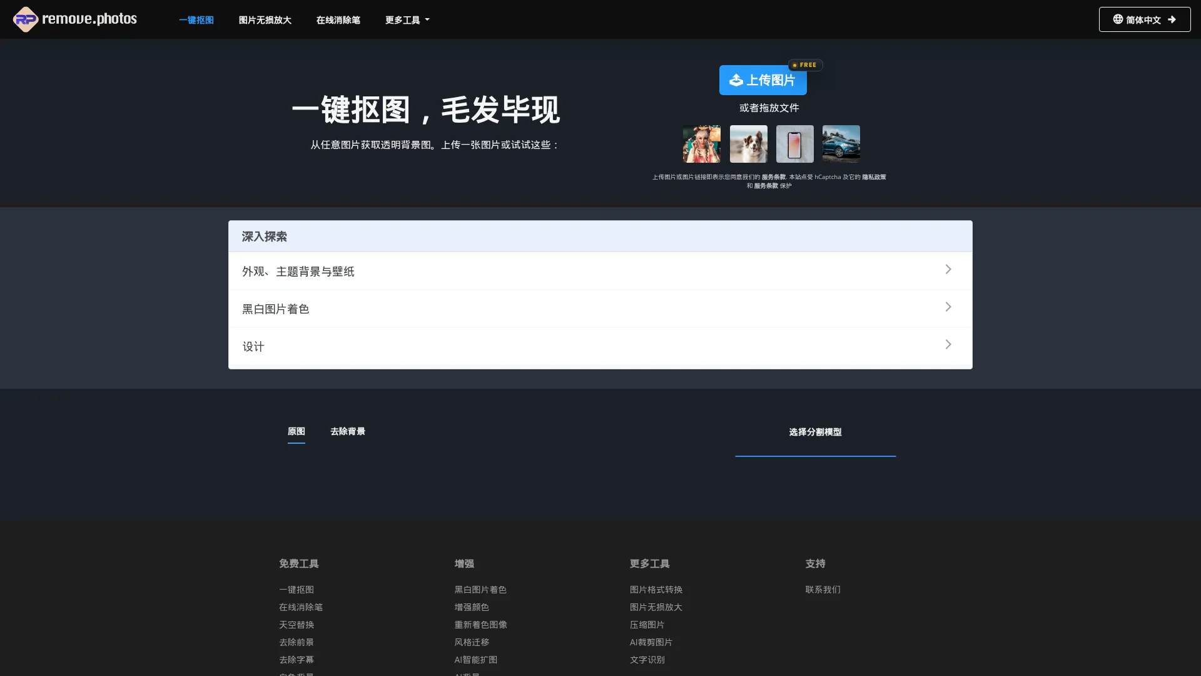Click the 更多工具 footer heading
This screenshot has height=676, width=1201.
[x=650, y=564]
